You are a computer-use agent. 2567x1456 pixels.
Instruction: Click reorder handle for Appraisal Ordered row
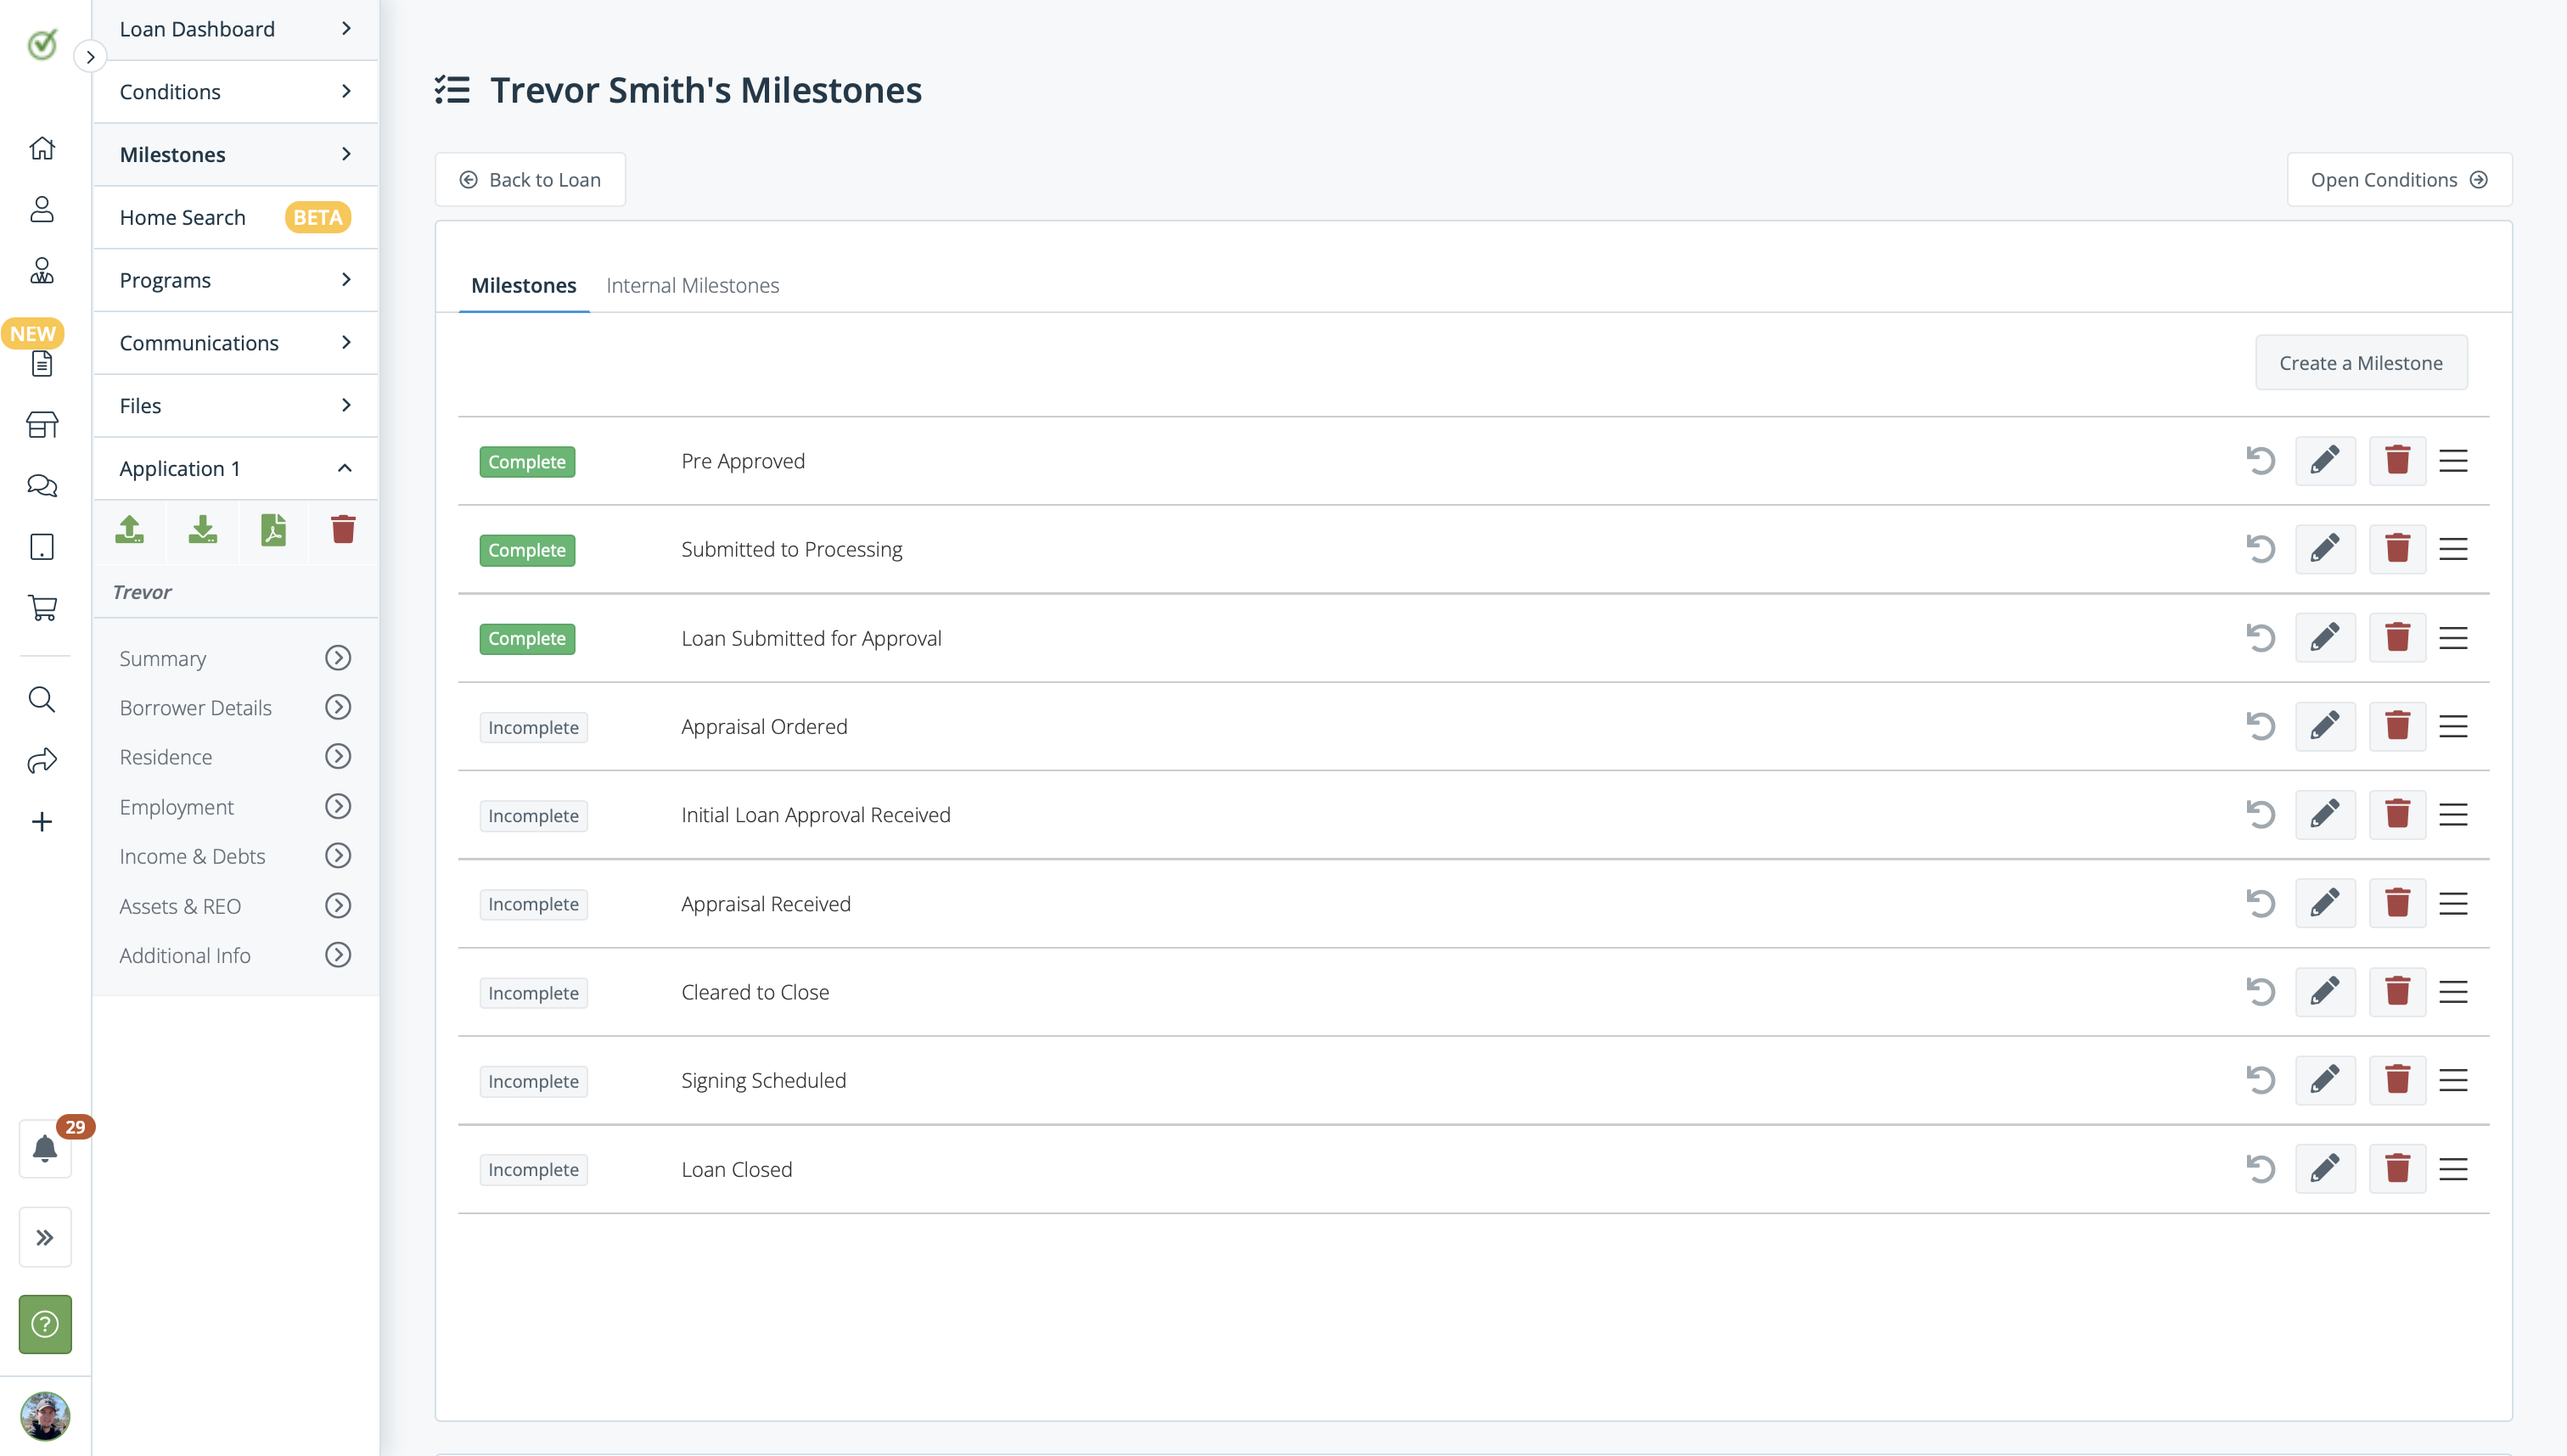2453,727
